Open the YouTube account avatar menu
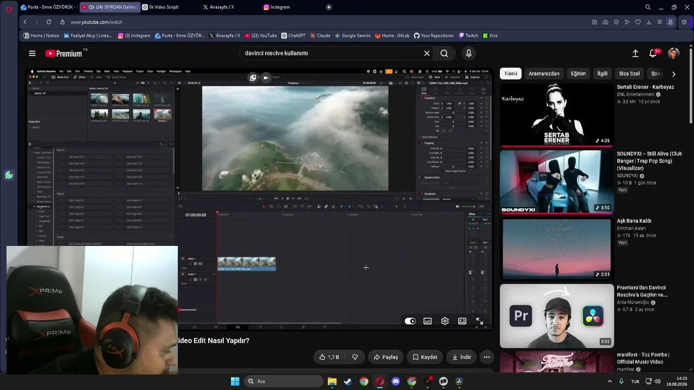The height and width of the screenshot is (390, 694). (x=673, y=53)
